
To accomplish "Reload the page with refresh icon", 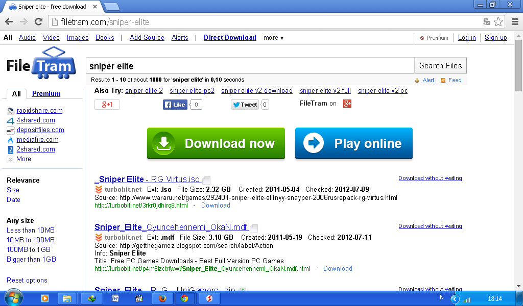I will 39,22.
